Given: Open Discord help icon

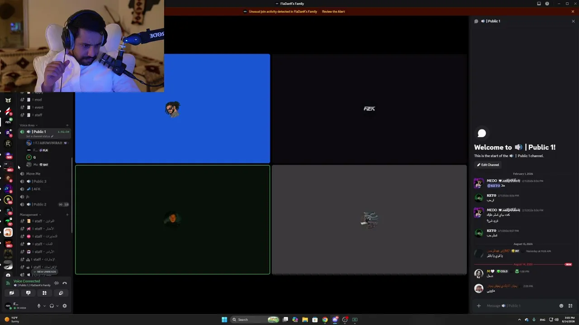Looking at the screenshot, I should (x=547, y=4).
